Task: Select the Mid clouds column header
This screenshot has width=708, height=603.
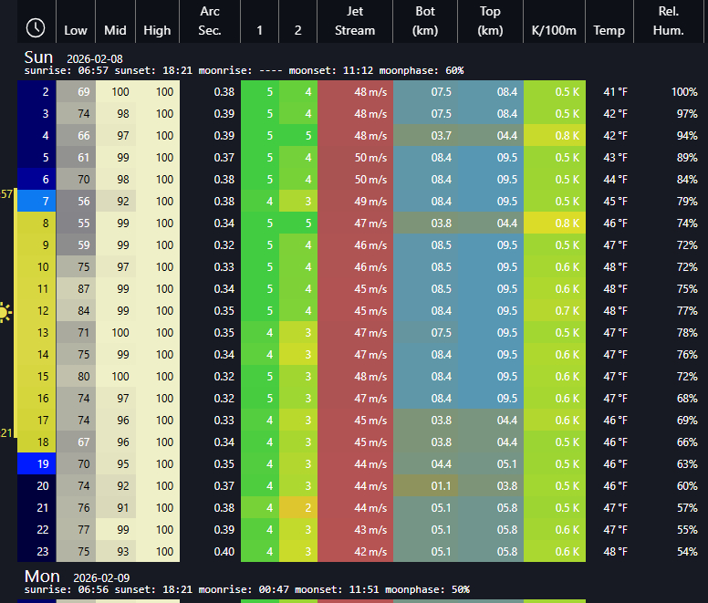Action: point(116,30)
